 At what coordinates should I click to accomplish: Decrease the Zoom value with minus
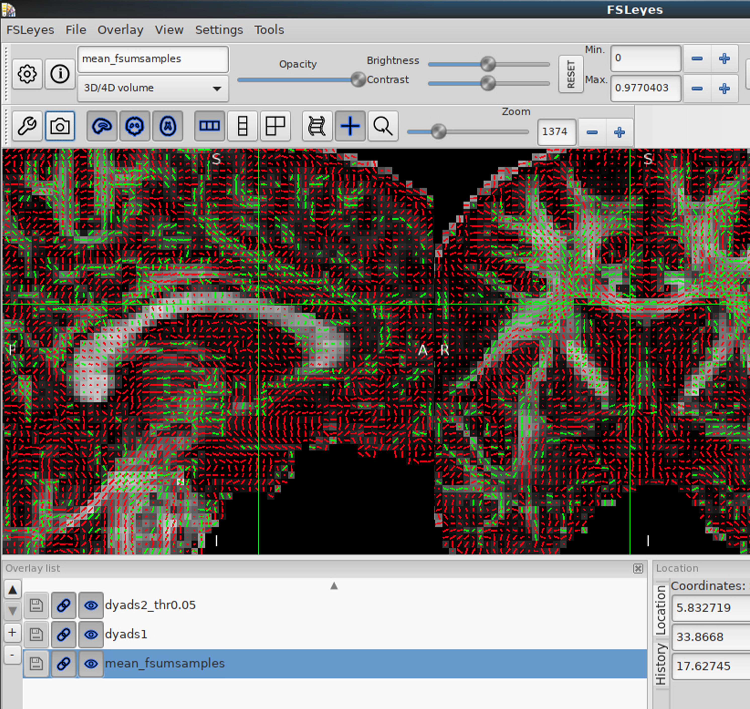pos(592,132)
